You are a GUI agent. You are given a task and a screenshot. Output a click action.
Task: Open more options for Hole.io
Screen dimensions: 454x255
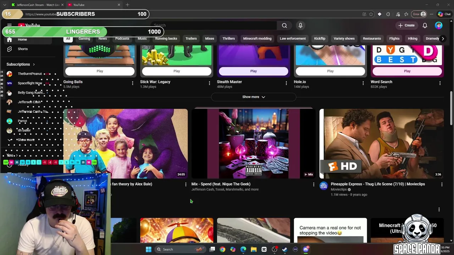[363, 83]
